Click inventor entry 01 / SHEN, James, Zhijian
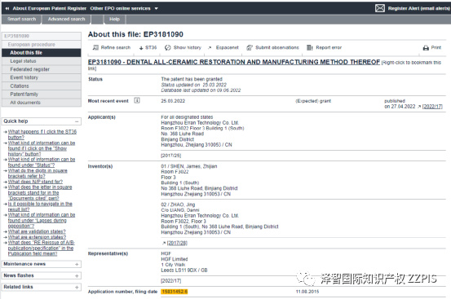The height and width of the screenshot is (299, 451). pyautogui.click(x=189, y=166)
